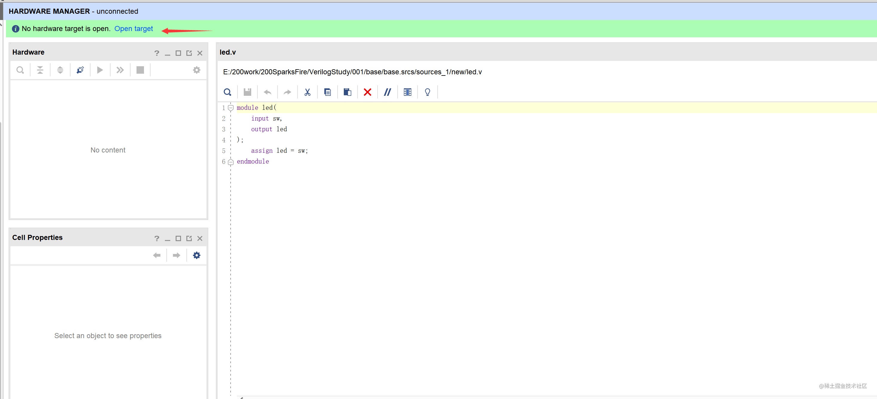Click the Auto Connect icon in Hardware panel
This screenshot has width=877, height=399.
80,70
